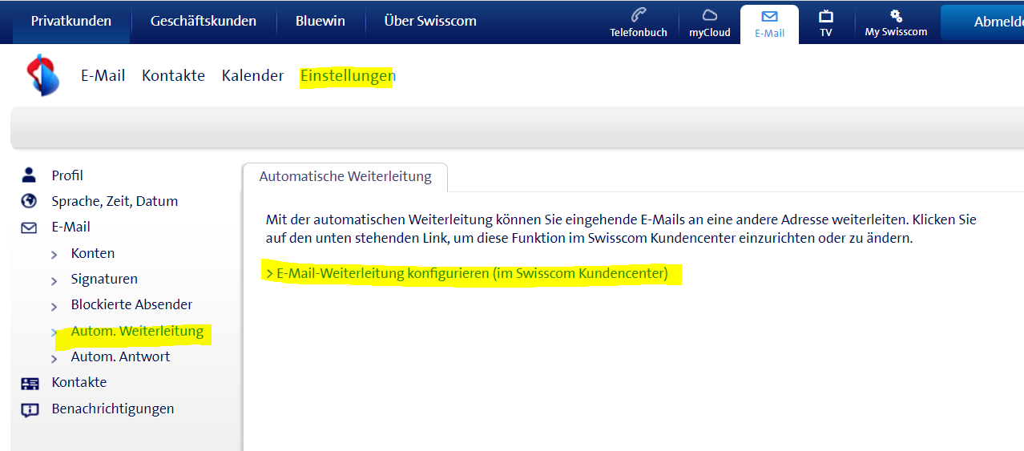Click the chevron beside Autom. Antwort
1024x451 pixels.
point(54,358)
